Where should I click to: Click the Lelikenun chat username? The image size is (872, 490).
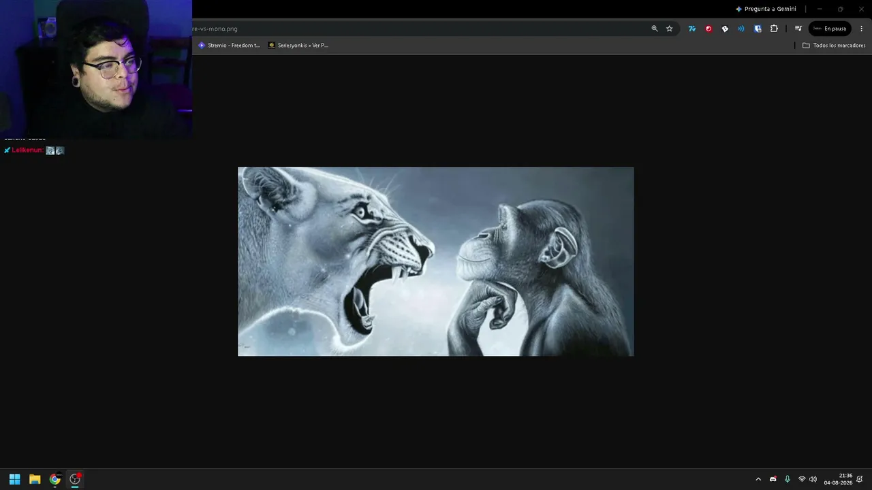click(x=27, y=150)
